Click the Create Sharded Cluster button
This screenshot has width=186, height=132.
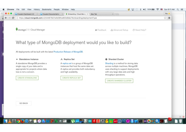coord(119,81)
